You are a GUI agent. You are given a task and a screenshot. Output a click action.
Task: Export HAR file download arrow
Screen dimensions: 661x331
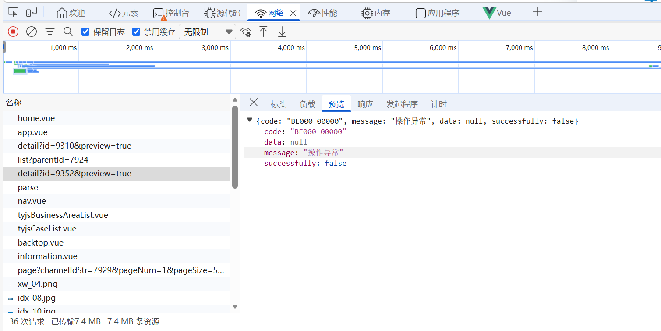point(282,32)
